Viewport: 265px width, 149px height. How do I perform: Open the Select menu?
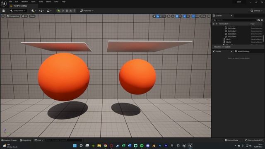[x=48, y=2]
